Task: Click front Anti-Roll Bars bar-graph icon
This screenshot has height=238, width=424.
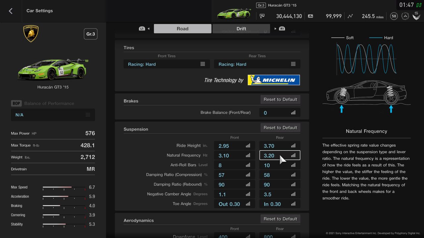Action: point(248,165)
